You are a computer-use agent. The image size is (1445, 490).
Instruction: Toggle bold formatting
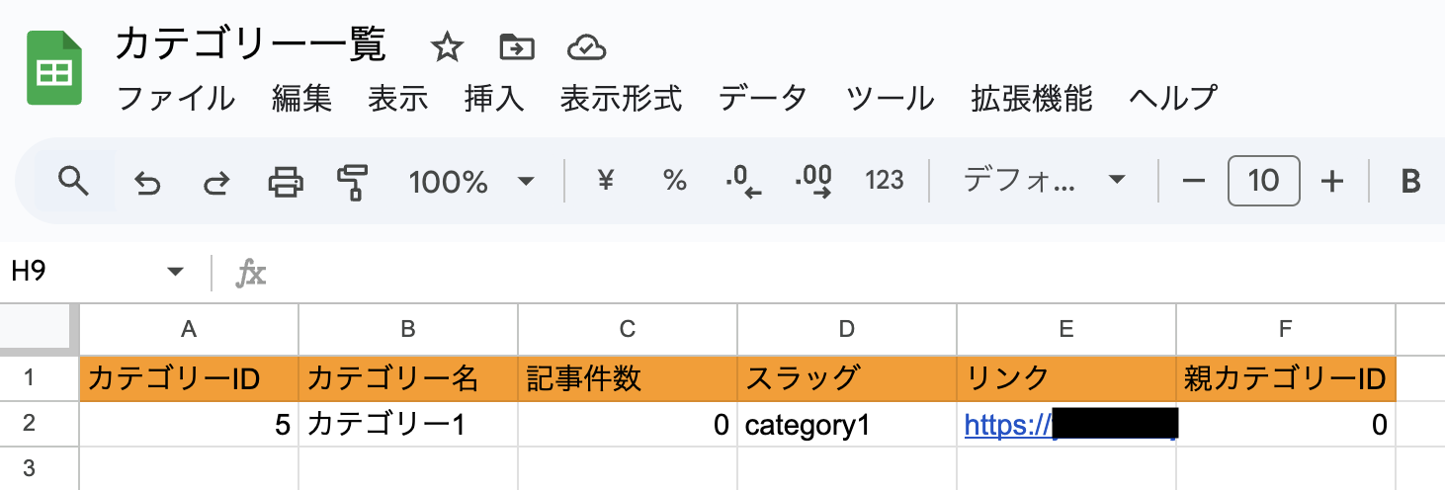(x=1410, y=181)
